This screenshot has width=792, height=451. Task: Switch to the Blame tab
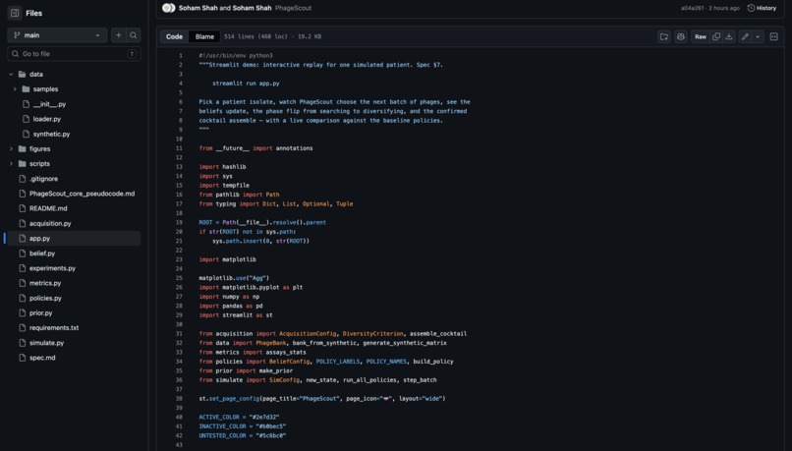(204, 36)
